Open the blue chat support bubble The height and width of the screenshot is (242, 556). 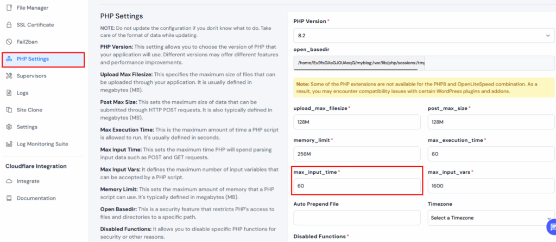tap(552, 226)
